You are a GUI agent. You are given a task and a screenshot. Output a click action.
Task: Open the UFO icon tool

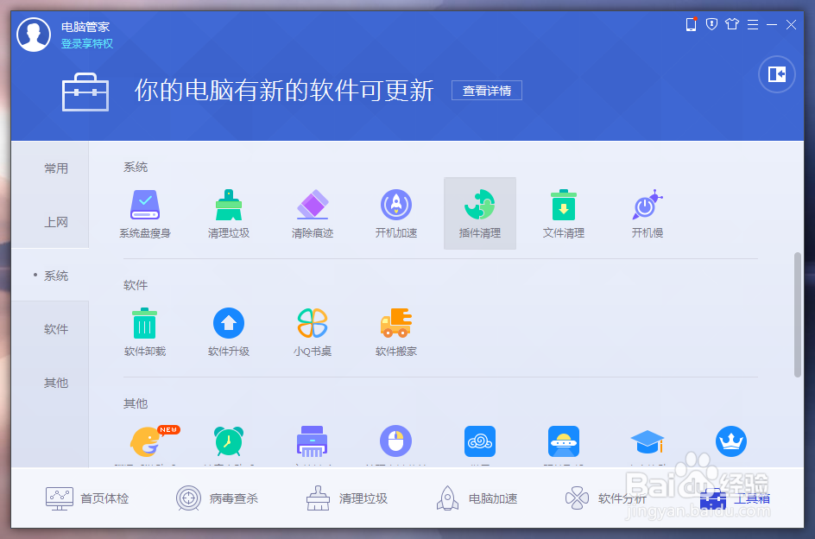point(564,441)
